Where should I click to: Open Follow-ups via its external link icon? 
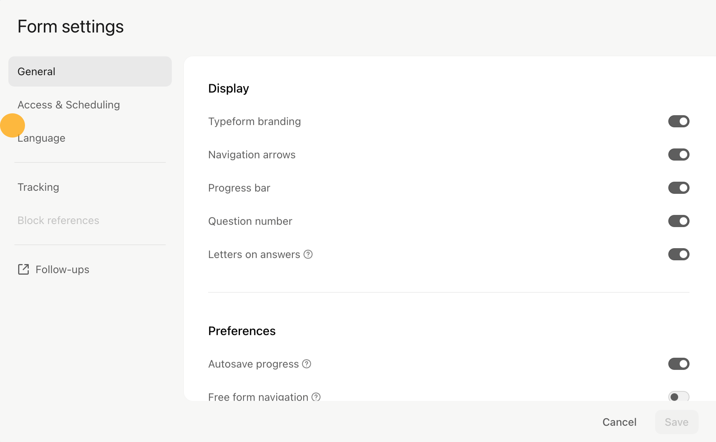point(24,269)
